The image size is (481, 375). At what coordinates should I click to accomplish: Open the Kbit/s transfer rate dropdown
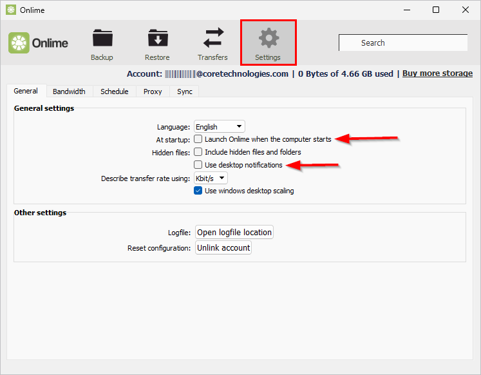211,178
